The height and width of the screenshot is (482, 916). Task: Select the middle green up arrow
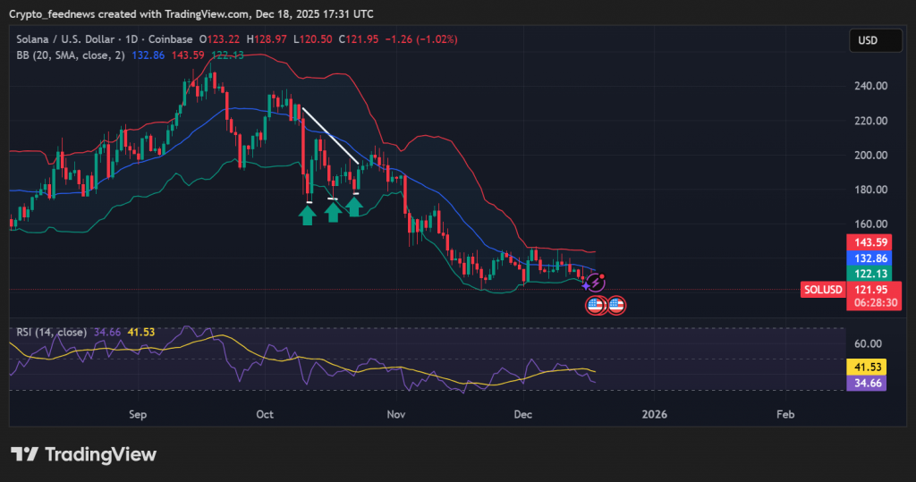[333, 212]
